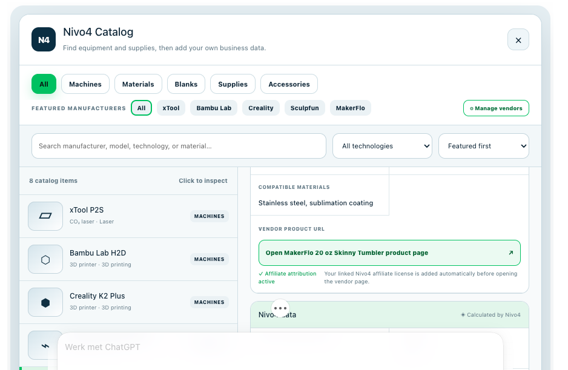Click the affiliate attribution active checkmark

tap(261, 274)
